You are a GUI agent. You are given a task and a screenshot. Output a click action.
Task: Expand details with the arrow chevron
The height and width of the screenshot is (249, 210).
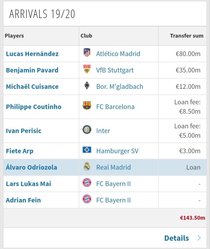tap(199, 238)
